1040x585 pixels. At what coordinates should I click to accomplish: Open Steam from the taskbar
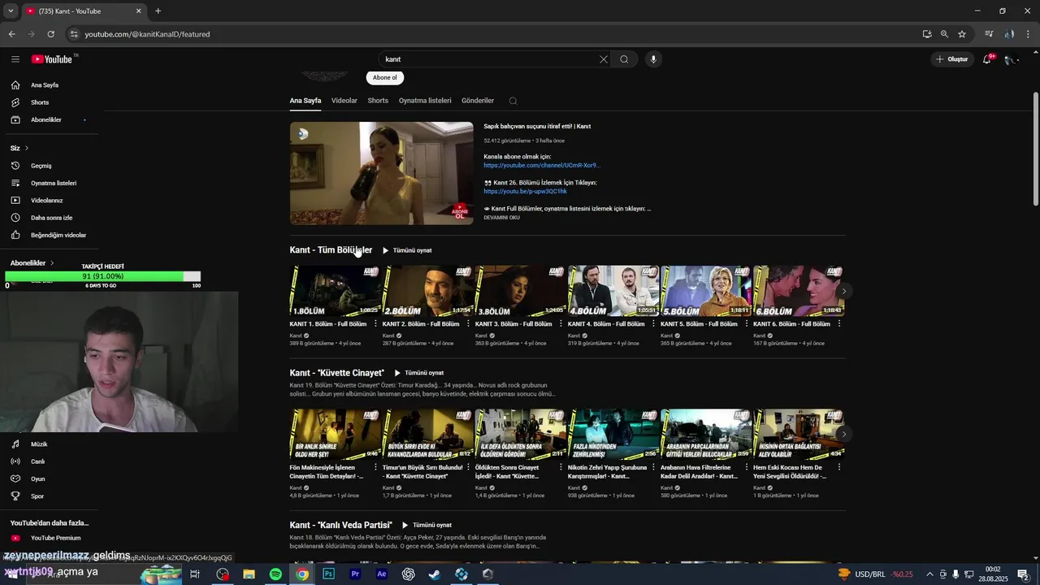click(x=435, y=574)
